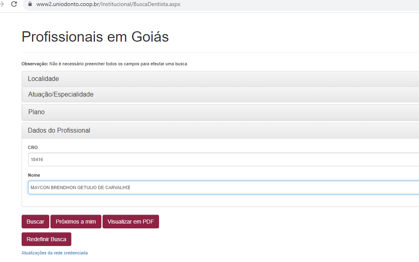This screenshot has width=419, height=262.
Task: Click the Nome field label
Action: click(x=34, y=175)
